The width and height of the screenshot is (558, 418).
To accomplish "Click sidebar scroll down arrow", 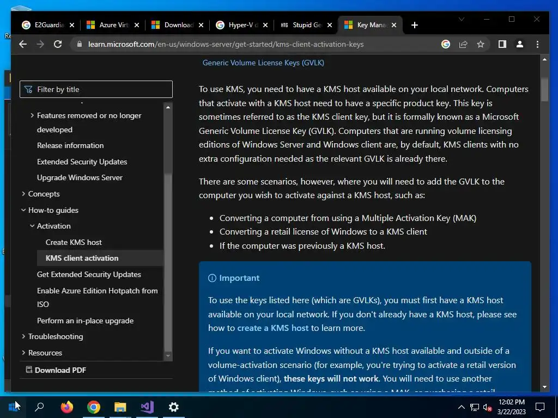I will point(168,356).
